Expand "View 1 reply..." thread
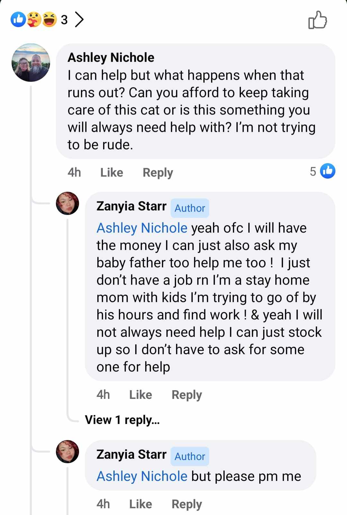The image size is (347, 515). [x=122, y=420]
